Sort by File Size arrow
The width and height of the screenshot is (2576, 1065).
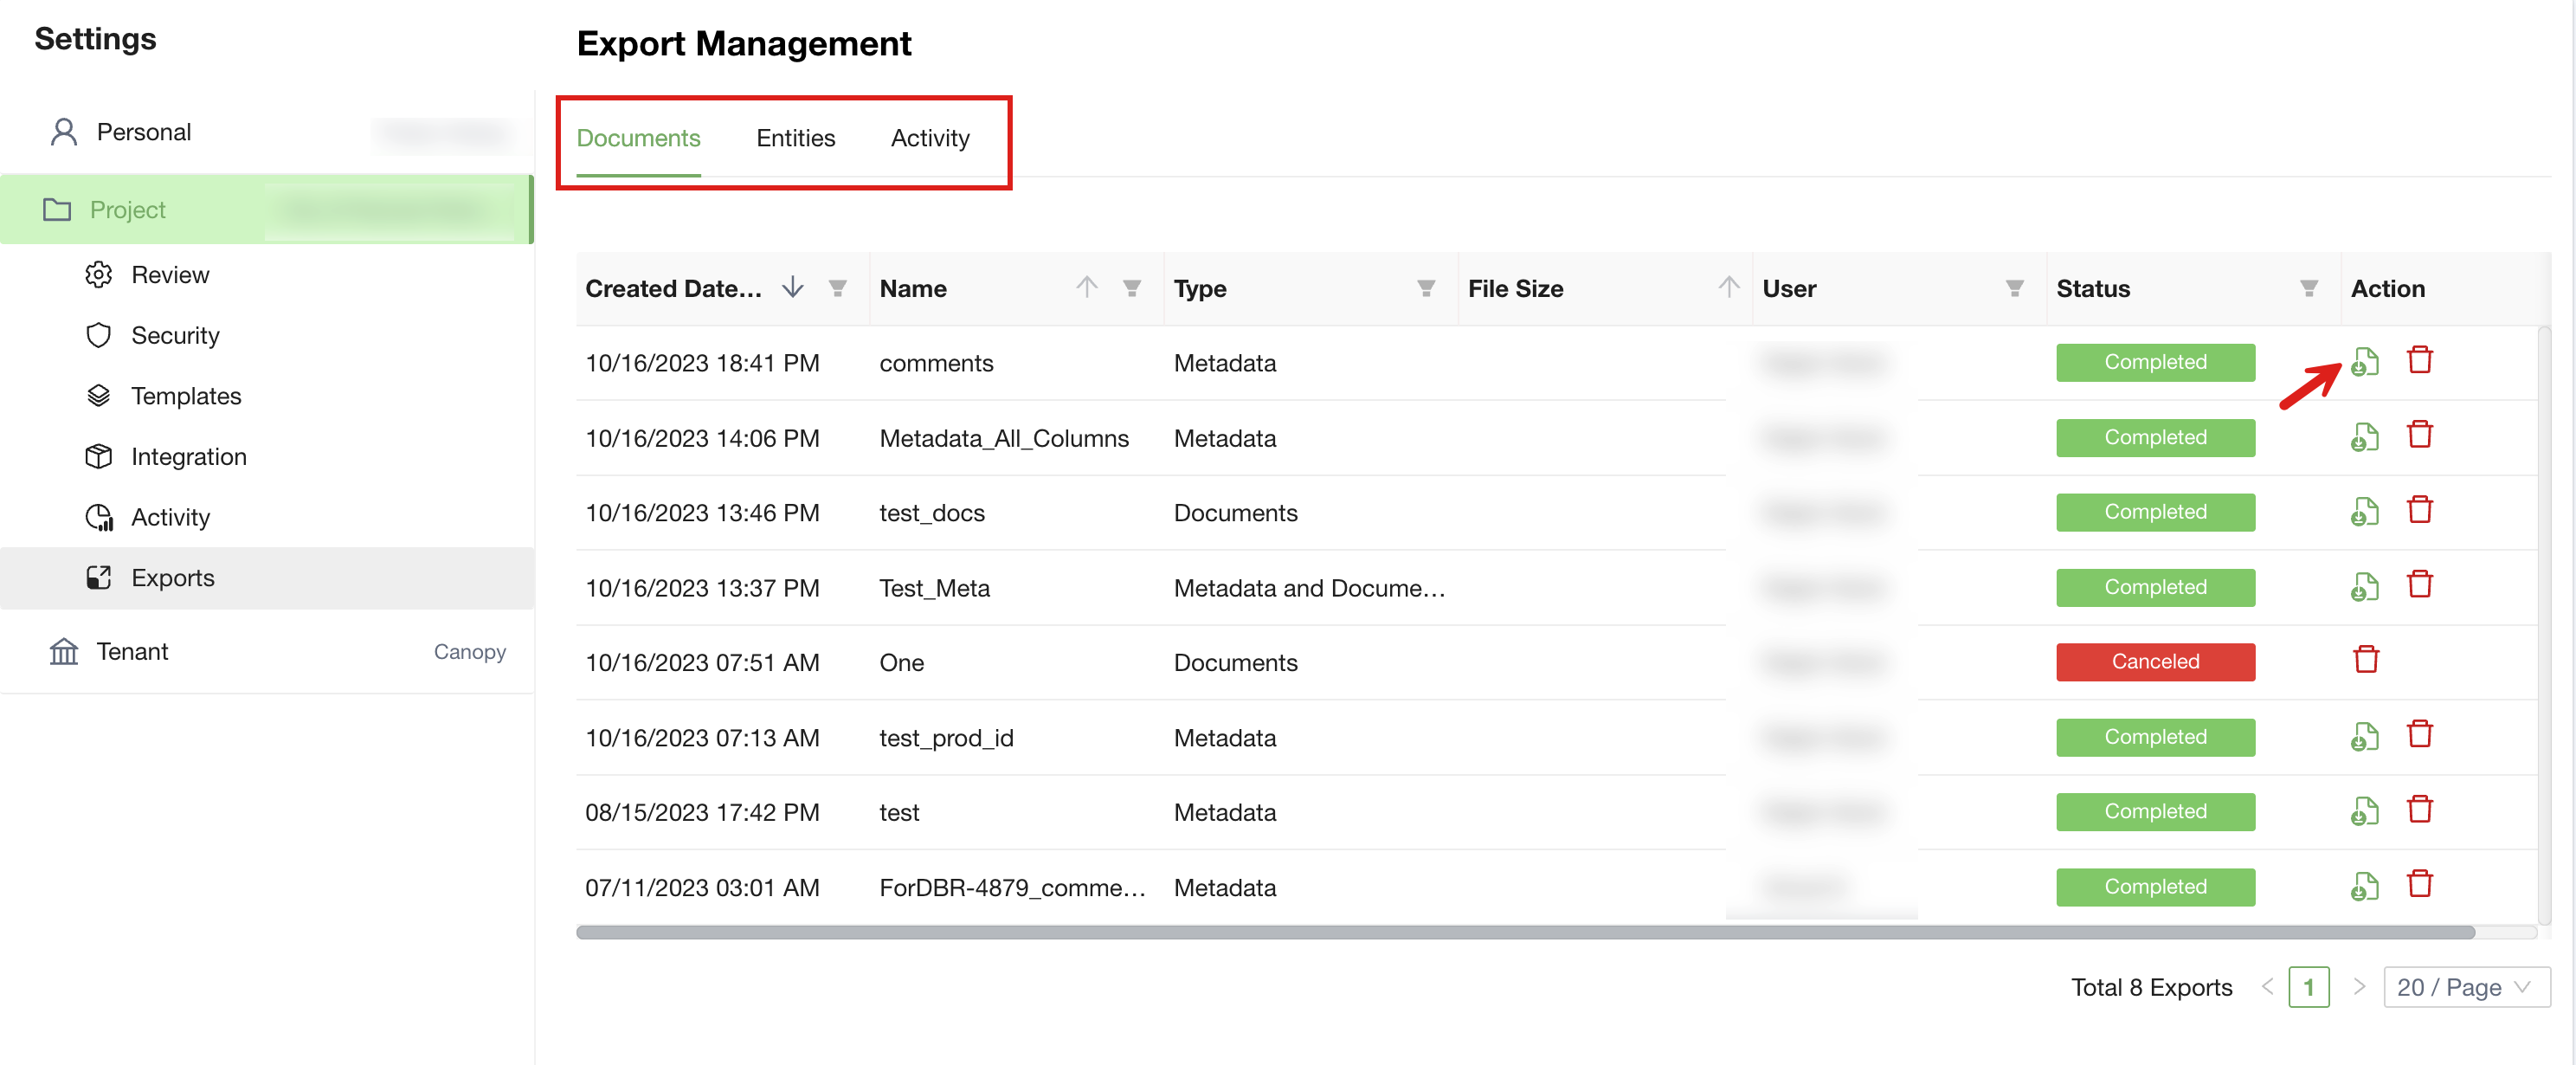tap(1727, 287)
